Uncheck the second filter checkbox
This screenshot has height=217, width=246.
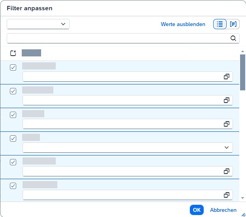13,91
